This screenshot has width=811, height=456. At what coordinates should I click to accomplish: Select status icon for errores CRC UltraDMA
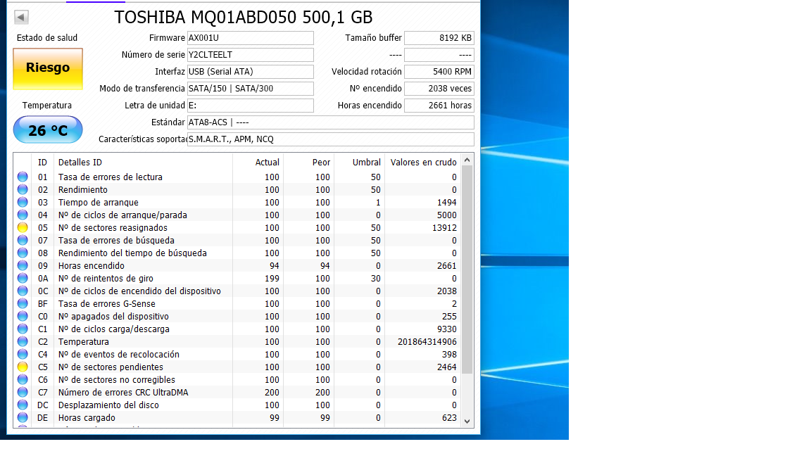(x=23, y=393)
